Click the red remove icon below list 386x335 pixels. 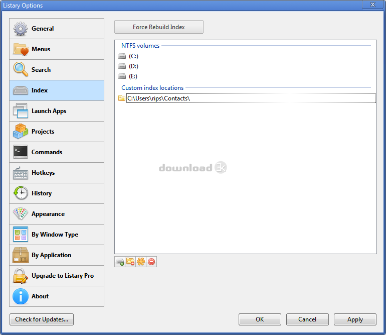click(x=151, y=262)
